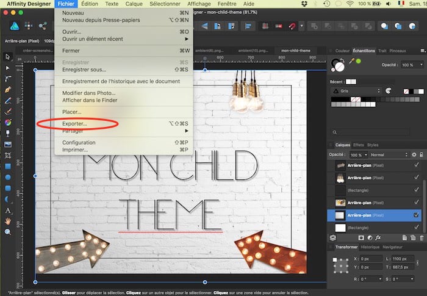Choose Placer… from the Fichier menu
Viewport: 427px width, 296px height.
[x=124, y=112]
